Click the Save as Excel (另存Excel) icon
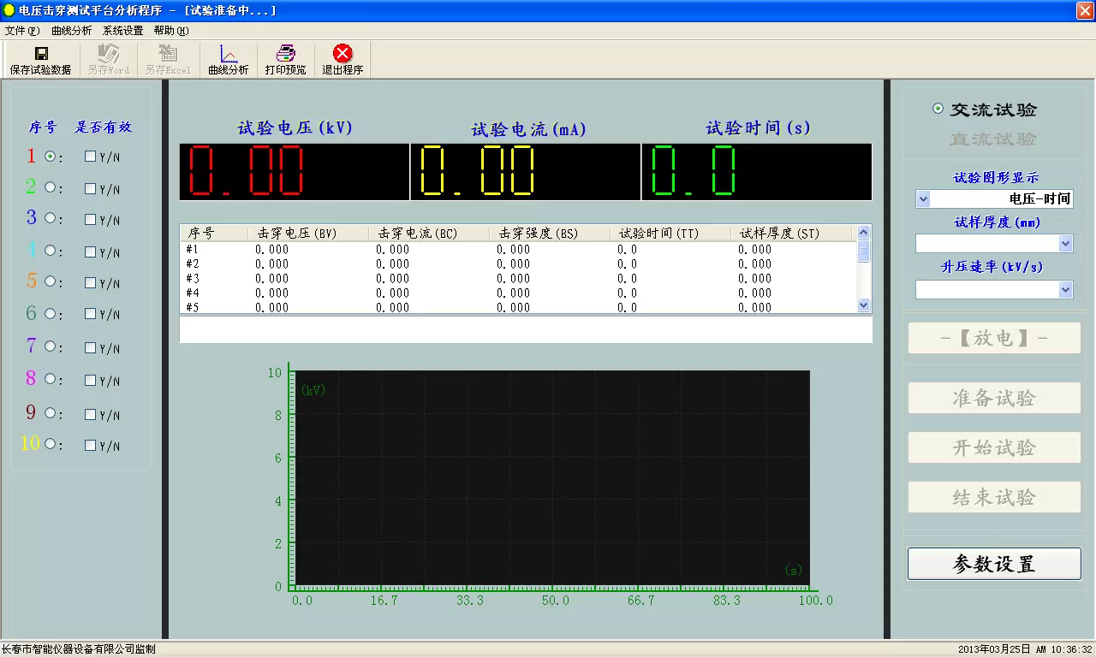 point(167,55)
